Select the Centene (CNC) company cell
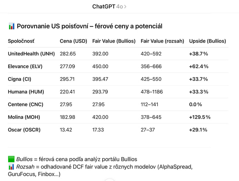 [x=26, y=104]
